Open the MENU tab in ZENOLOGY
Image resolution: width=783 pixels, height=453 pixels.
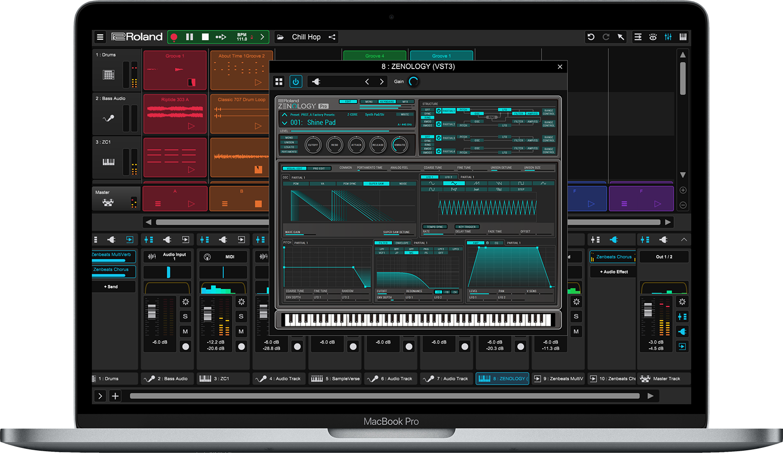click(x=369, y=102)
